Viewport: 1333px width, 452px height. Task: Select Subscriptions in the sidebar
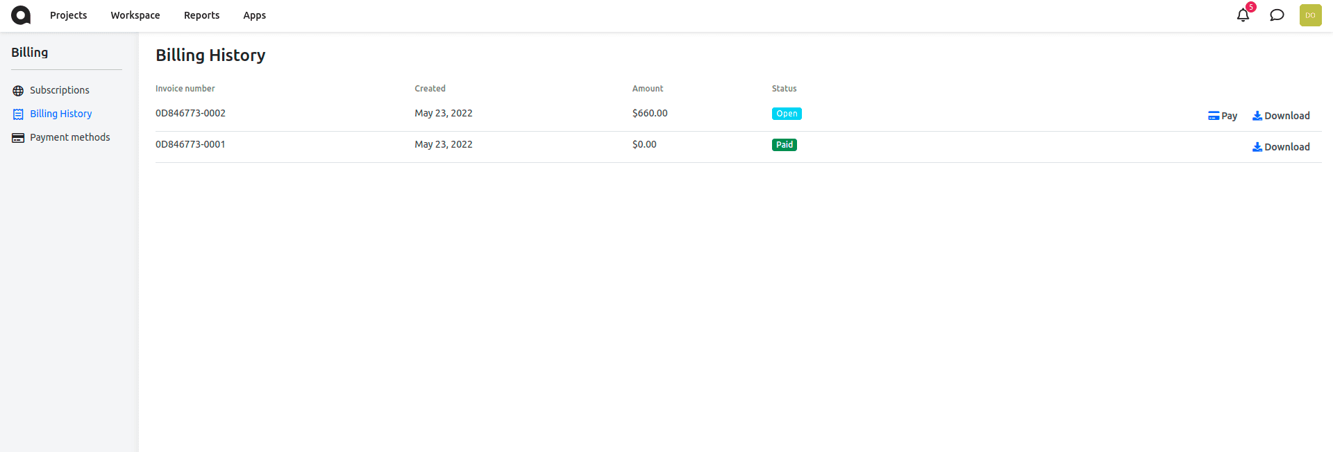60,90
